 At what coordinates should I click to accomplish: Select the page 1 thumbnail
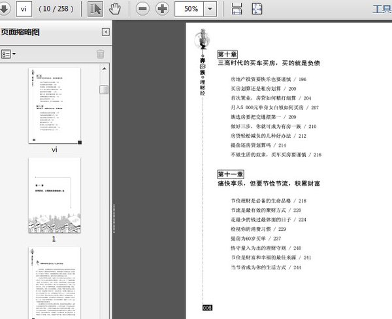(54, 195)
